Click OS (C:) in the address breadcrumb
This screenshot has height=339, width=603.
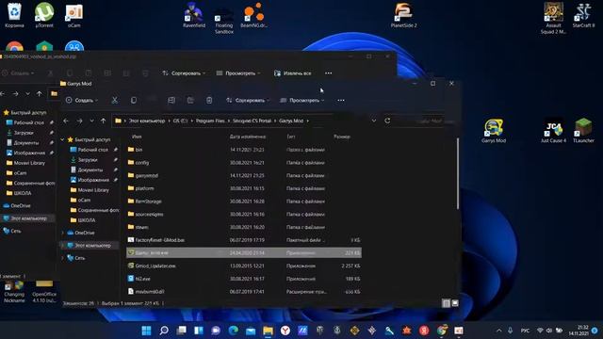click(x=180, y=121)
